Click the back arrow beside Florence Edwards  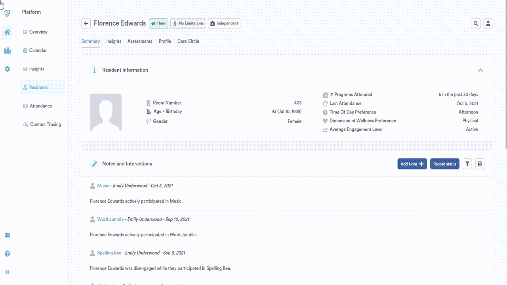coord(86,23)
